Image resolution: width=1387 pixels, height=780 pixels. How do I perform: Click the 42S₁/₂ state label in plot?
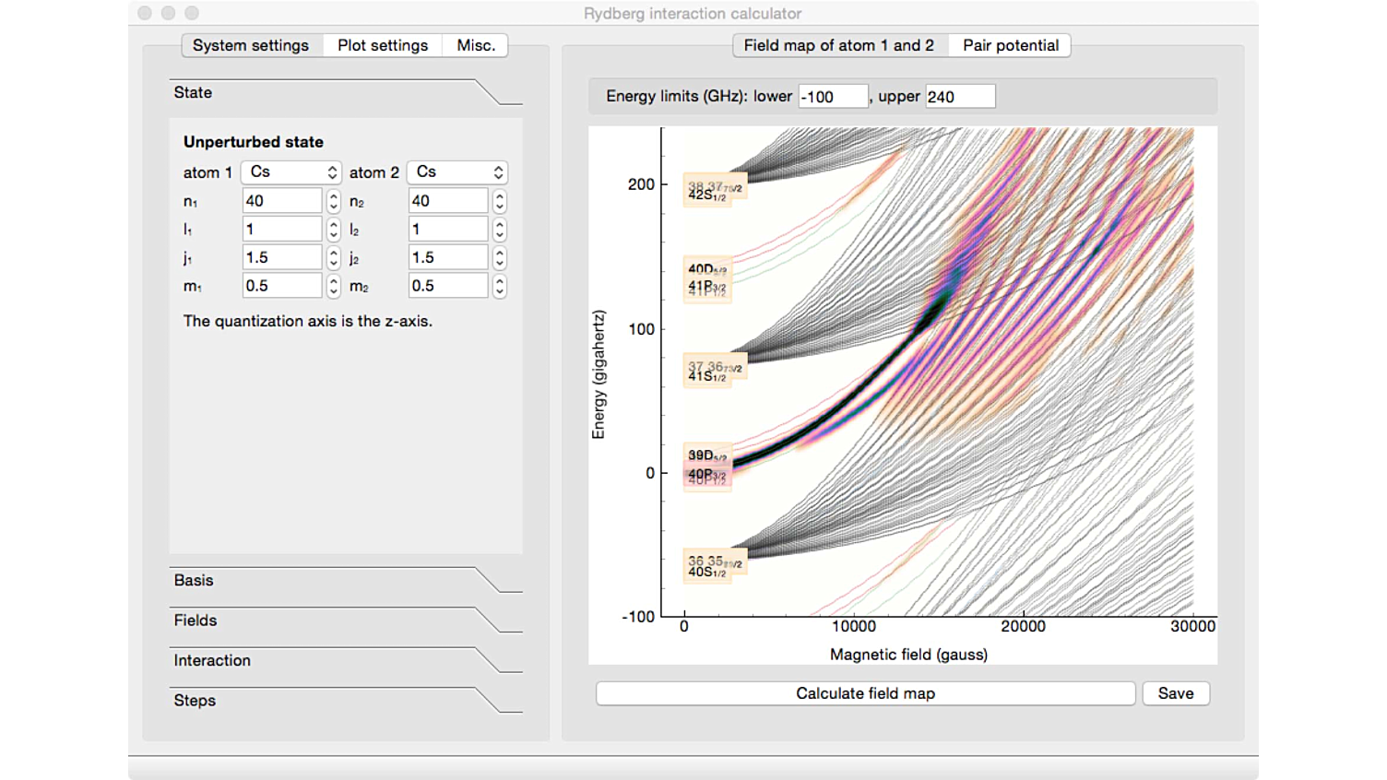(x=706, y=195)
